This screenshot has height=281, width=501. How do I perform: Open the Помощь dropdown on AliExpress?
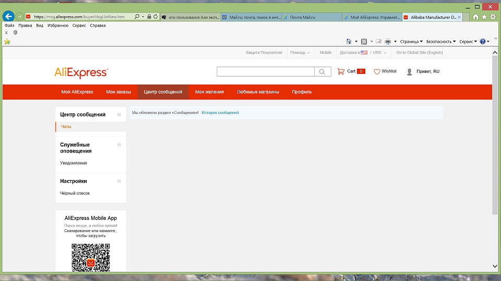tap(300, 53)
